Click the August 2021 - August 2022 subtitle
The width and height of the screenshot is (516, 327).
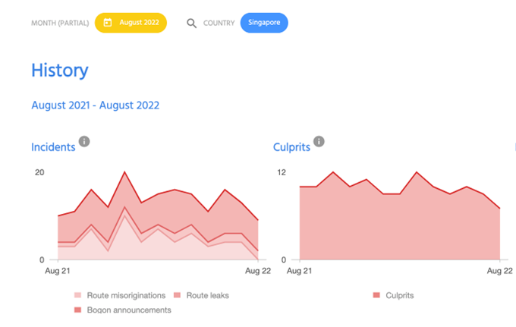click(x=96, y=105)
